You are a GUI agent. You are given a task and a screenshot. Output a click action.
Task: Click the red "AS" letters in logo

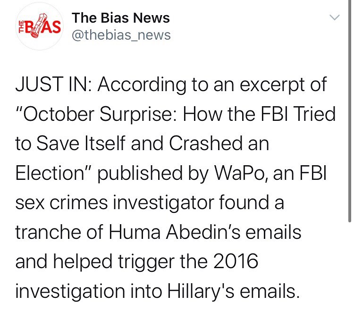[x=52, y=27]
